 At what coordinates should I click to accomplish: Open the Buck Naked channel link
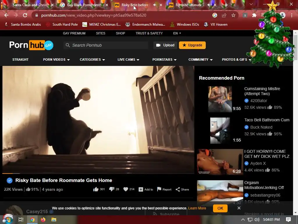(x=261, y=127)
